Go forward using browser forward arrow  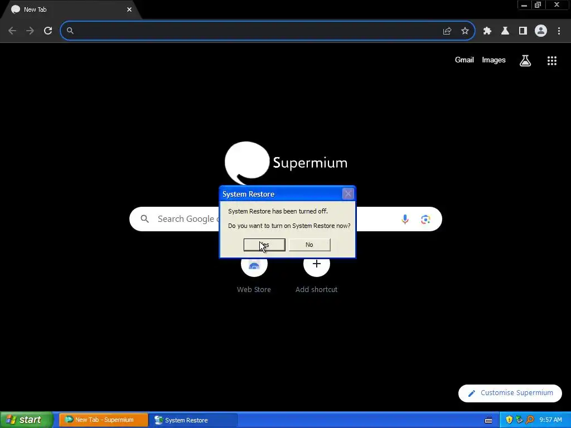coord(30,31)
